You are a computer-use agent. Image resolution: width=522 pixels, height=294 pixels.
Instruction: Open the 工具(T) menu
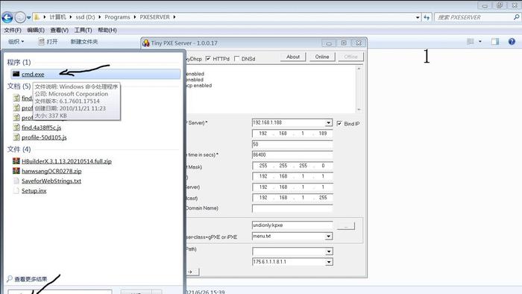coord(83,30)
